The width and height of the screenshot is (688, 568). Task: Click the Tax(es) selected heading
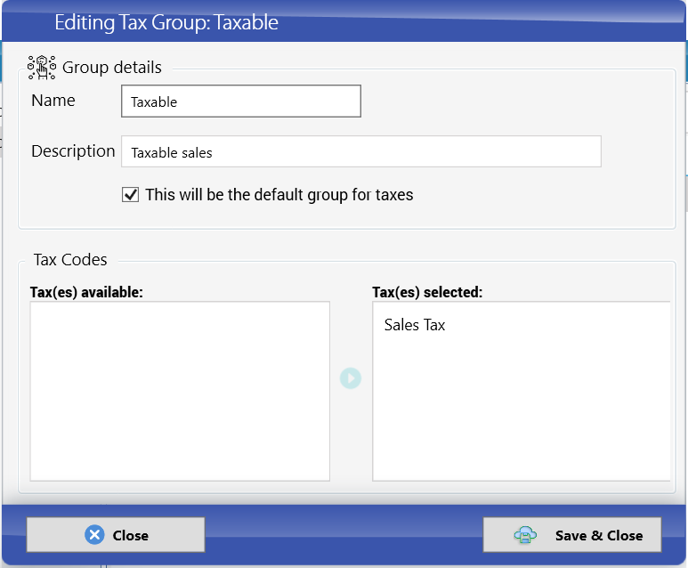[x=427, y=292]
